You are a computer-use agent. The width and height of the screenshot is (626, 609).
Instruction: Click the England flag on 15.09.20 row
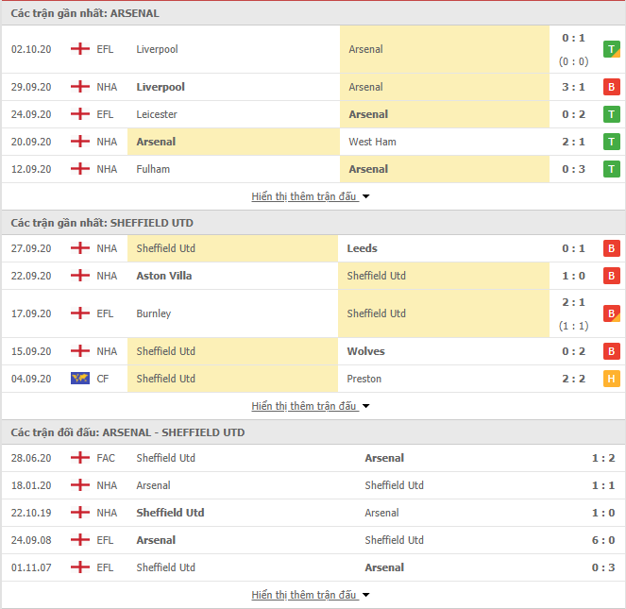point(80,350)
